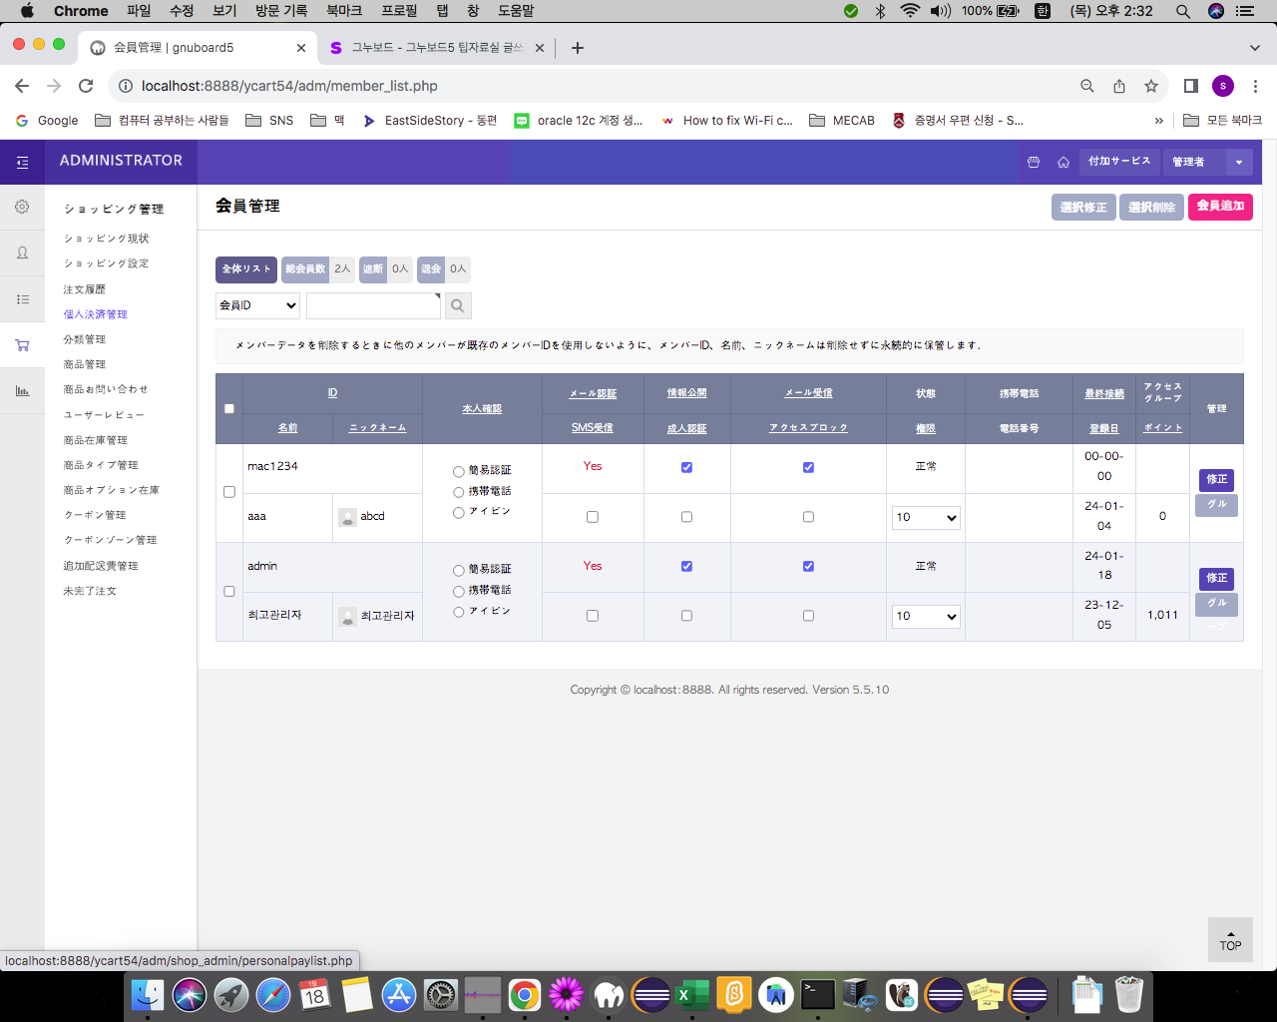
Task: Go to the home icon in header
Action: (x=1064, y=162)
